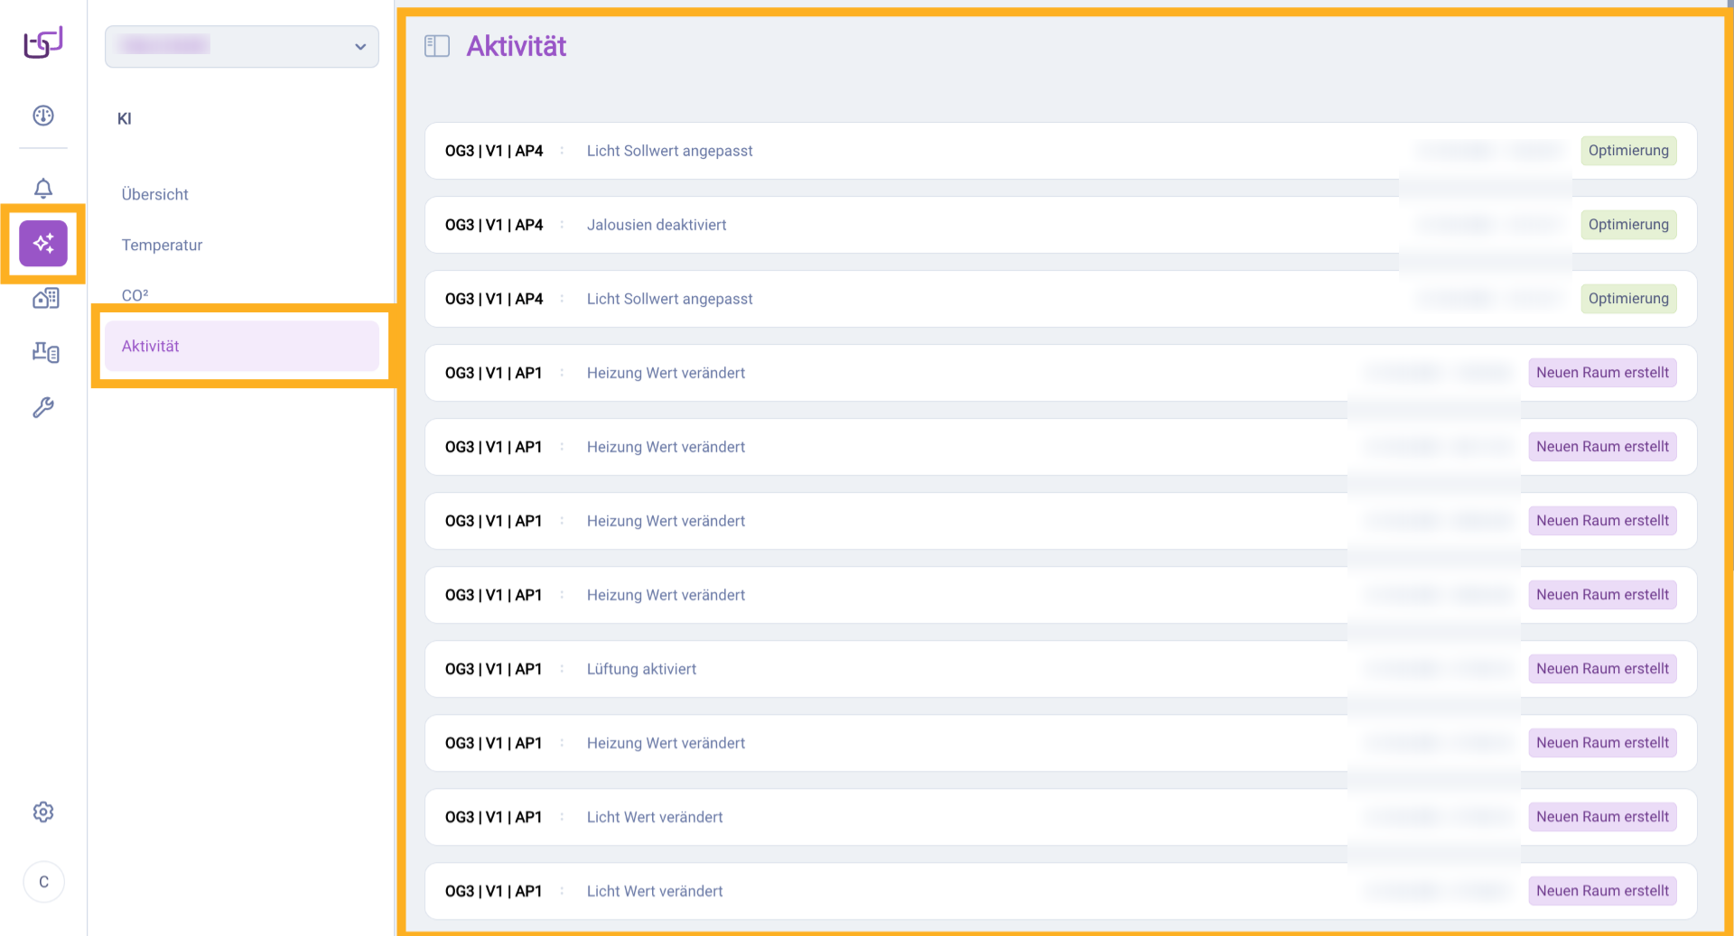Open the Jalousien deaktiviert activity entry

tap(657, 225)
